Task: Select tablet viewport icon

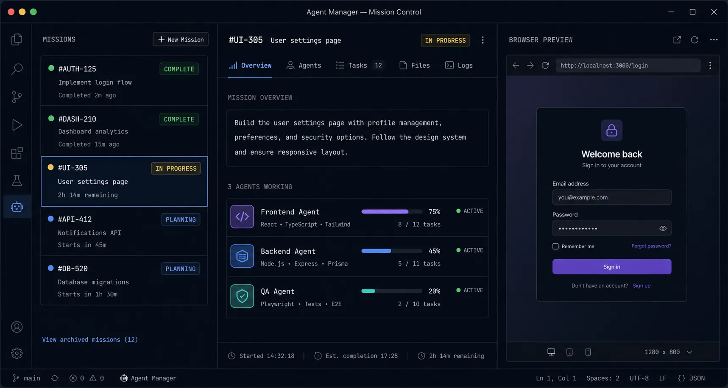Action: (569, 352)
